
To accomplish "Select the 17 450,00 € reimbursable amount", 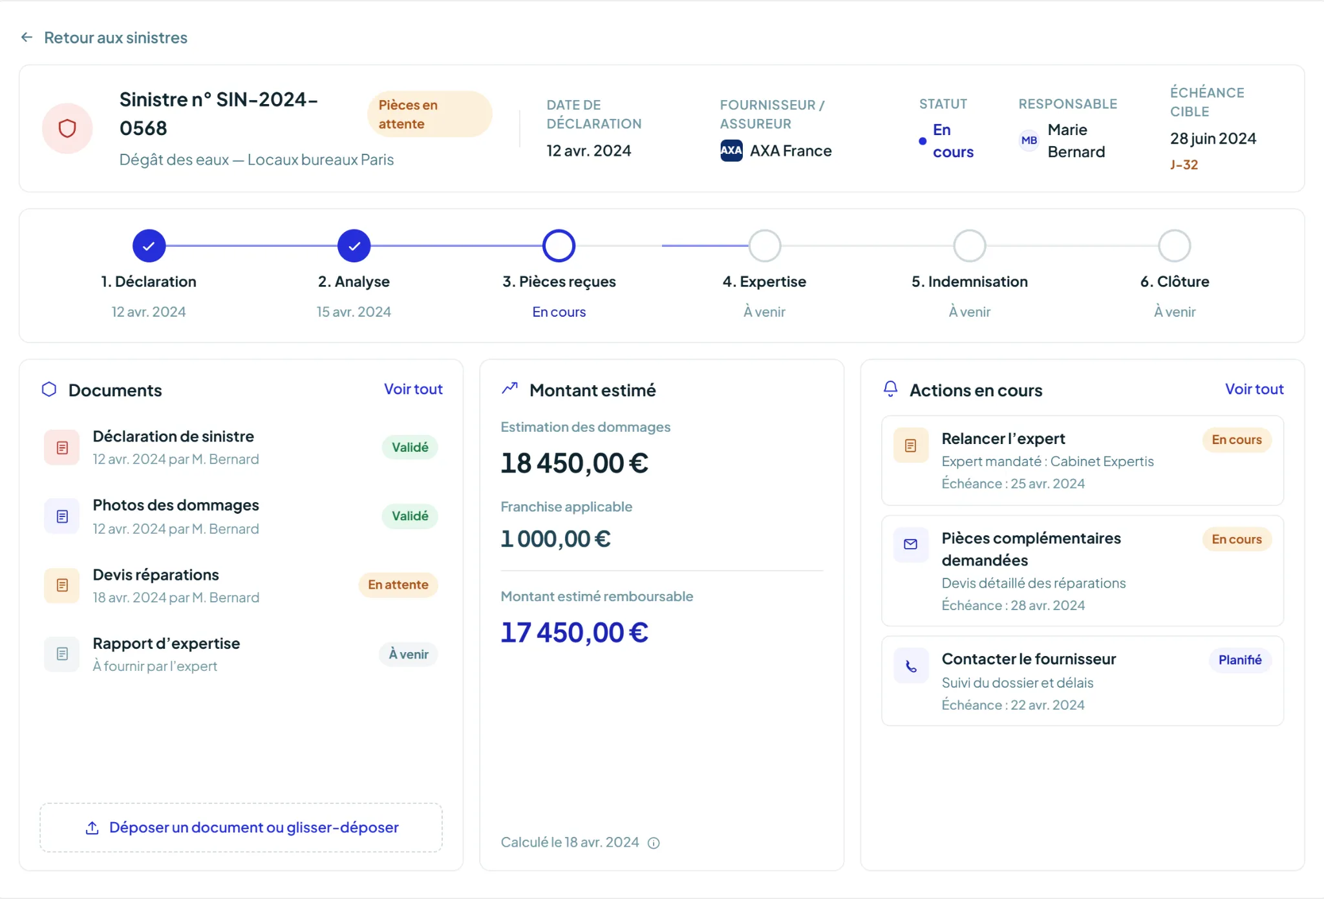I will tap(574, 632).
